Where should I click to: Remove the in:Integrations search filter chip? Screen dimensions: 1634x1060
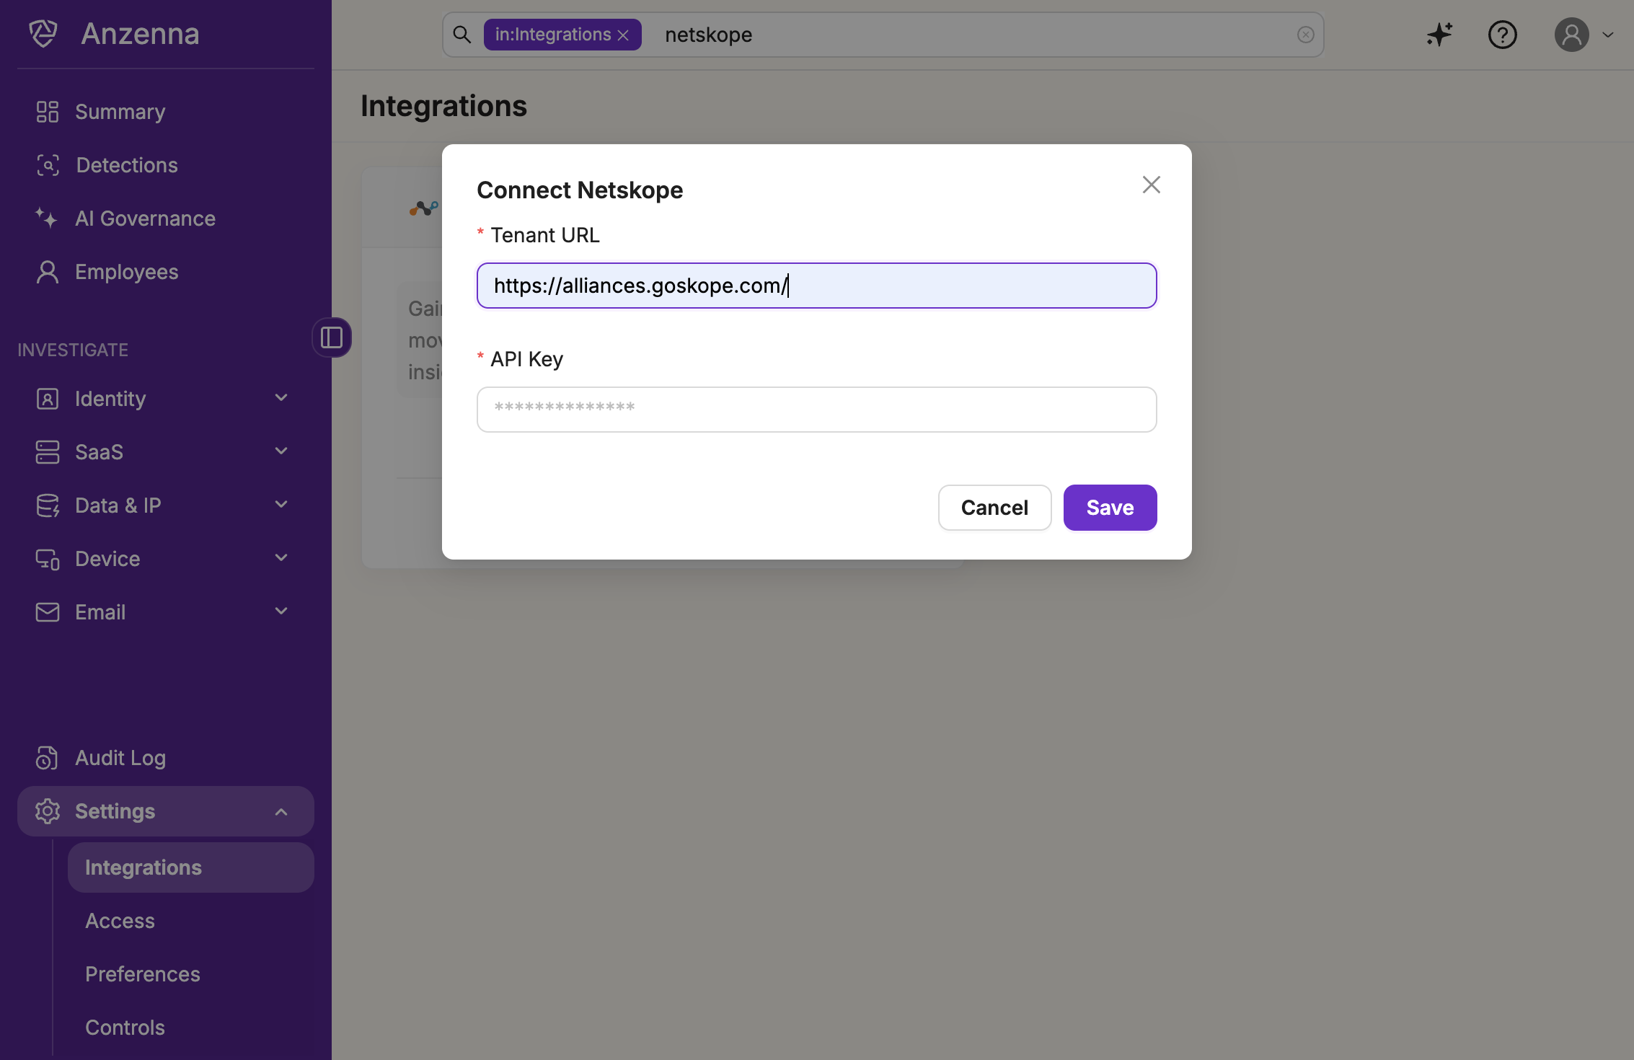pyautogui.click(x=624, y=35)
